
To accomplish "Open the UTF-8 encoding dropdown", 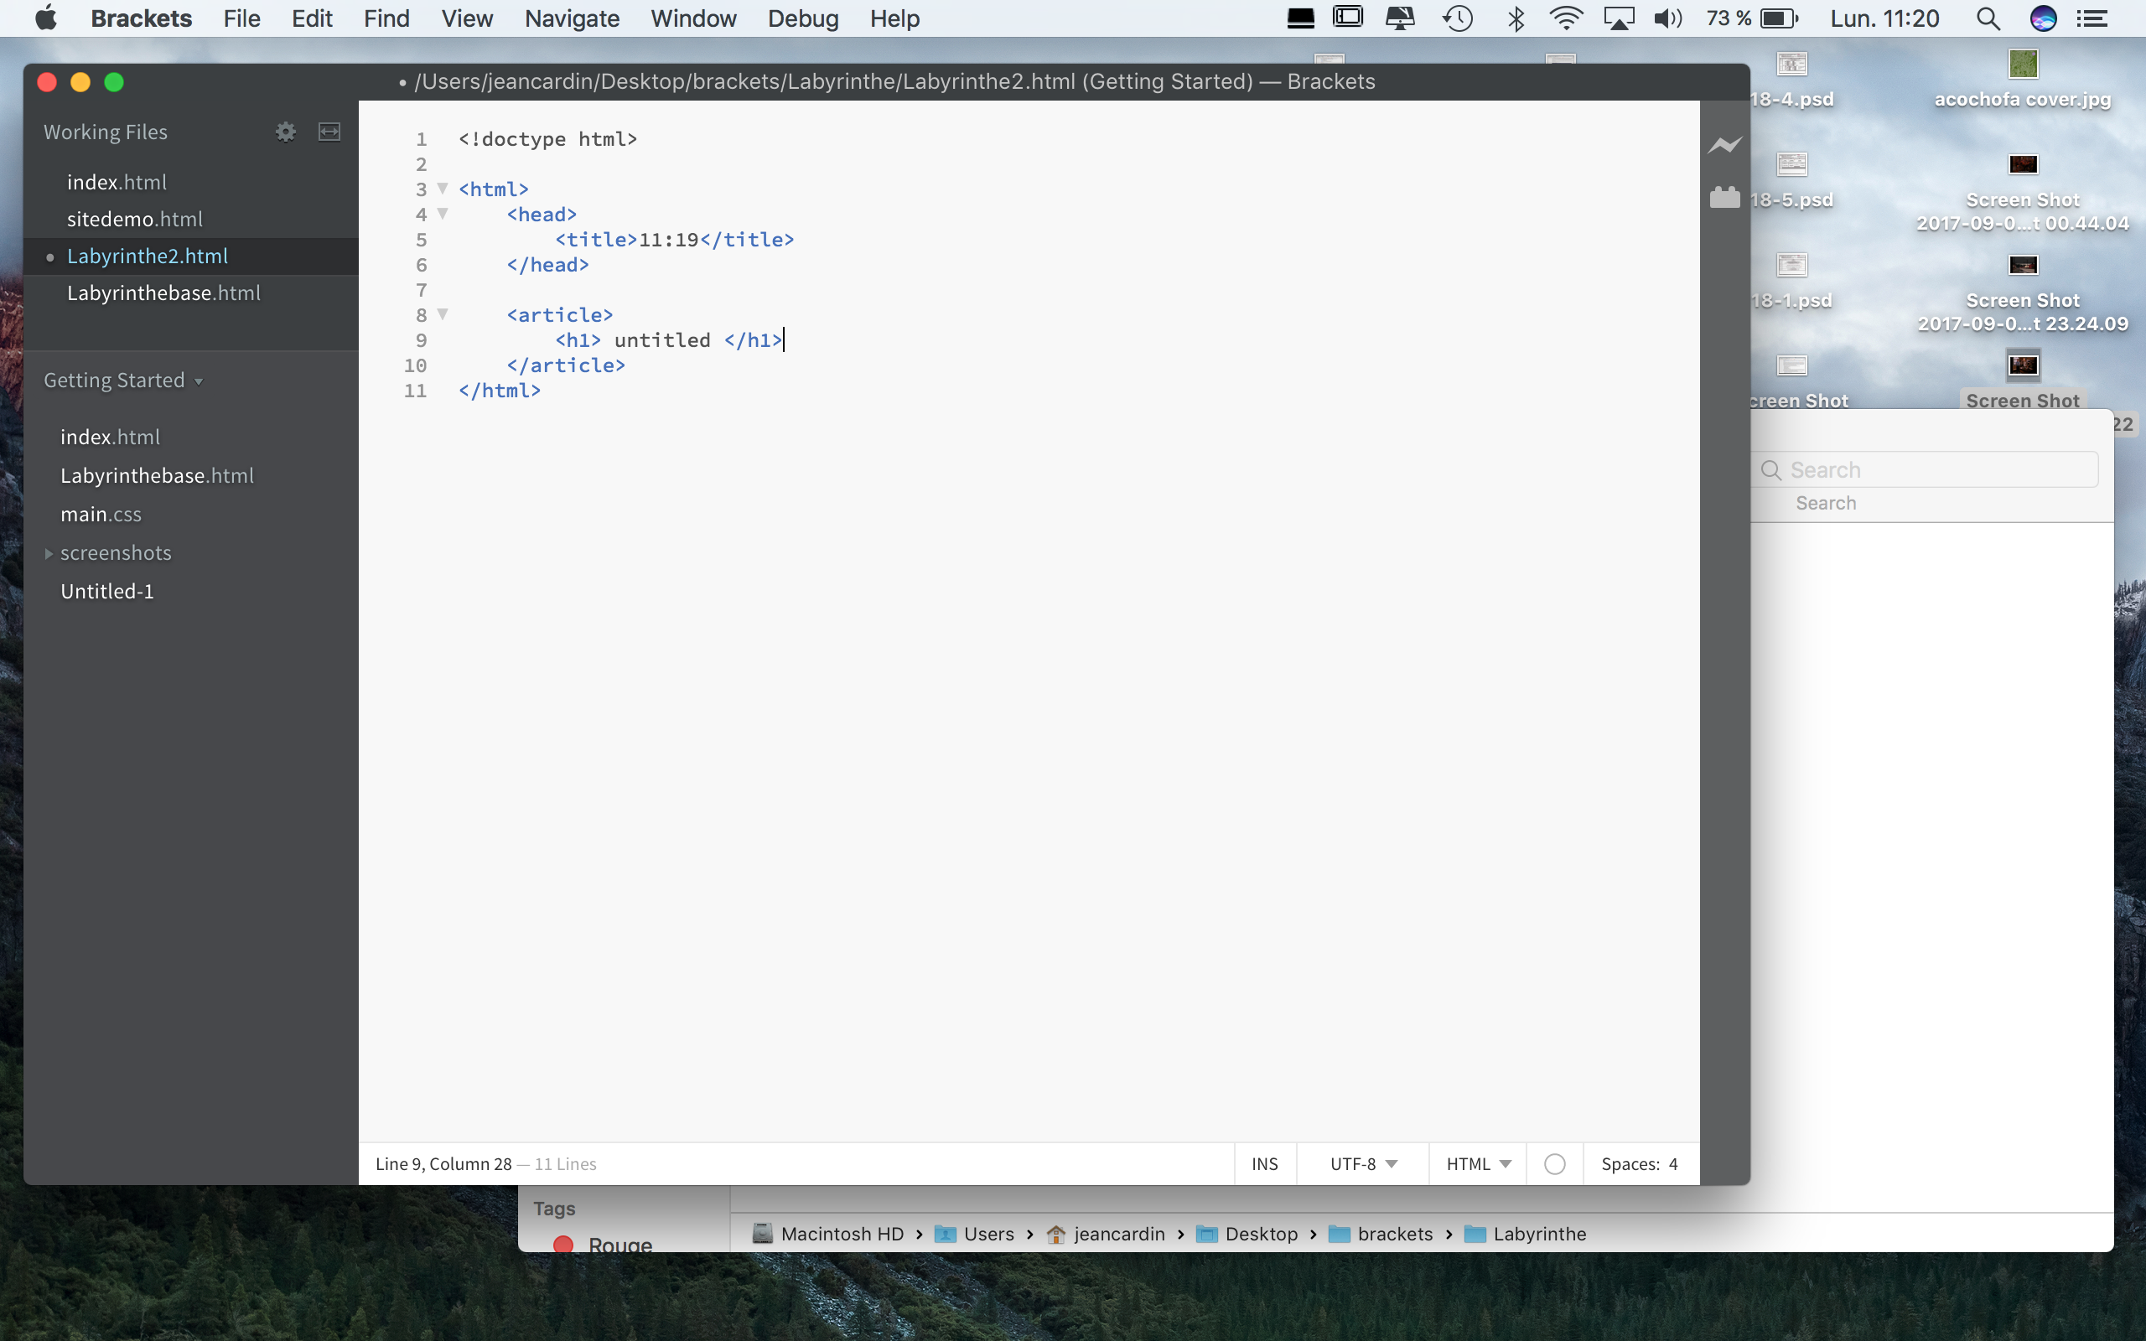I will (1363, 1163).
